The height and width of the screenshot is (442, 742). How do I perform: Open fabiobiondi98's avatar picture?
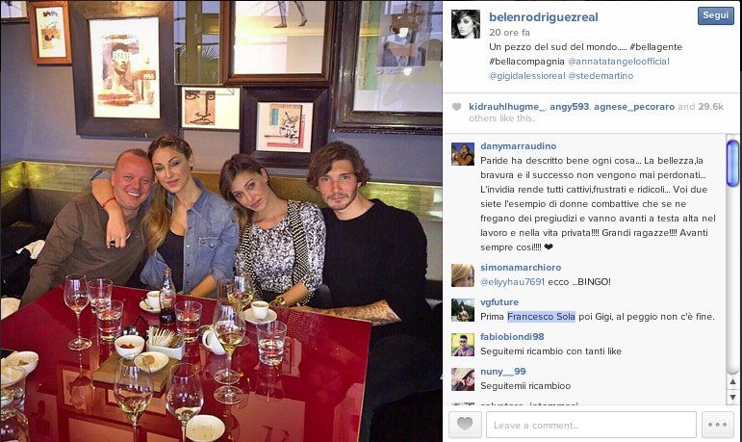coord(462,345)
